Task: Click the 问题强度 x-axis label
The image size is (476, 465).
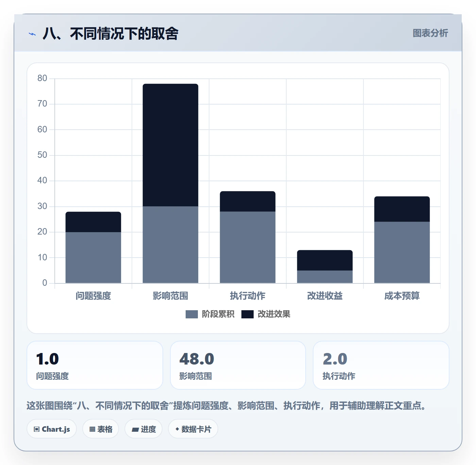Action: [93, 296]
